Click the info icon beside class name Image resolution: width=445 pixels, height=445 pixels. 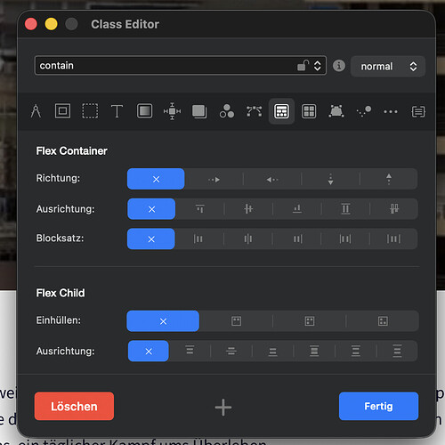point(339,66)
